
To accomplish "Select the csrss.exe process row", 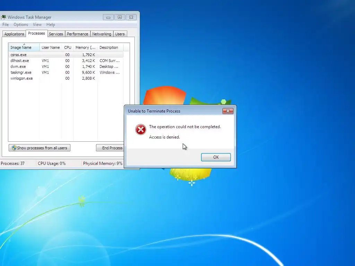I will point(66,55).
